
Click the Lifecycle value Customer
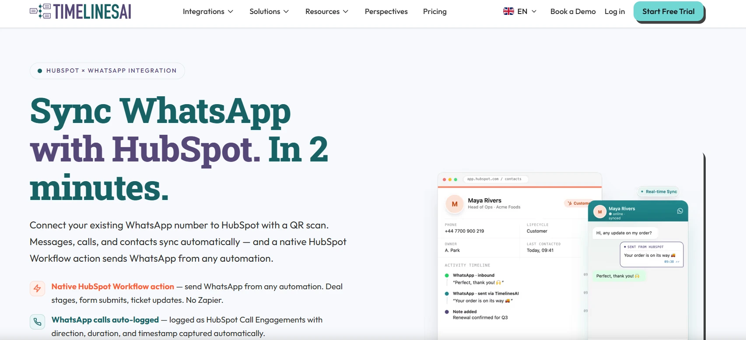pyautogui.click(x=537, y=231)
